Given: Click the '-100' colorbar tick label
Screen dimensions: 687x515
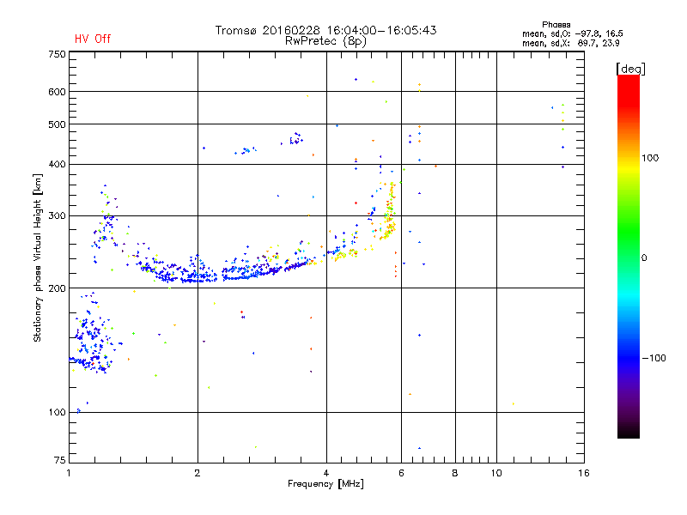Looking at the screenshot, I should click(x=654, y=358).
